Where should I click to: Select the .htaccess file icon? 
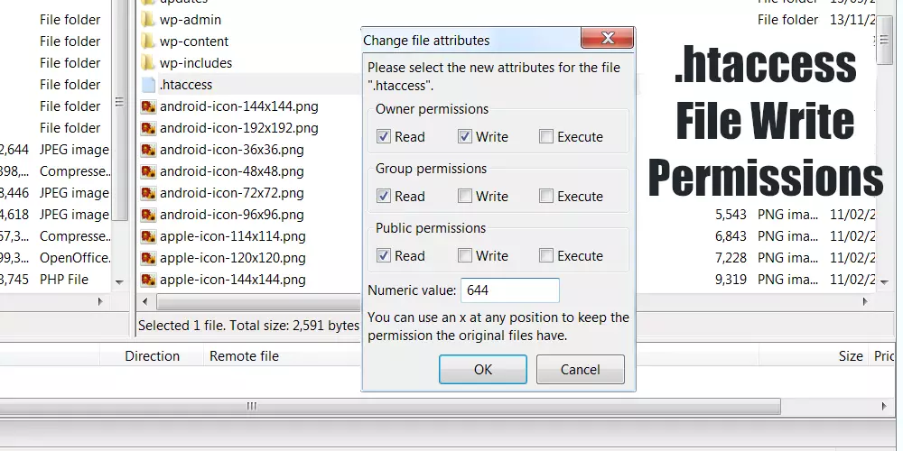149,85
